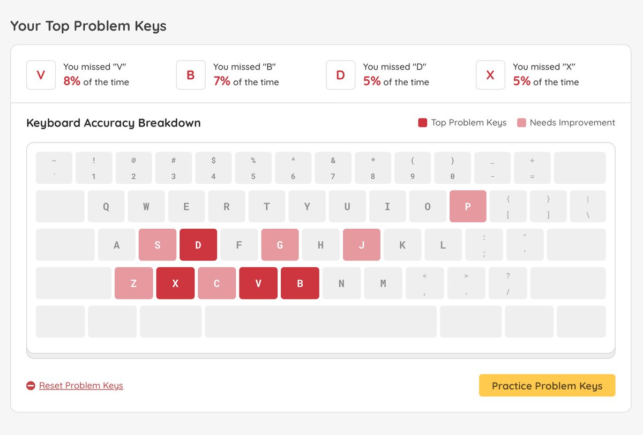643x435 pixels.
Task: Click the Top Problem Keys legend swatch
Action: (x=422, y=123)
